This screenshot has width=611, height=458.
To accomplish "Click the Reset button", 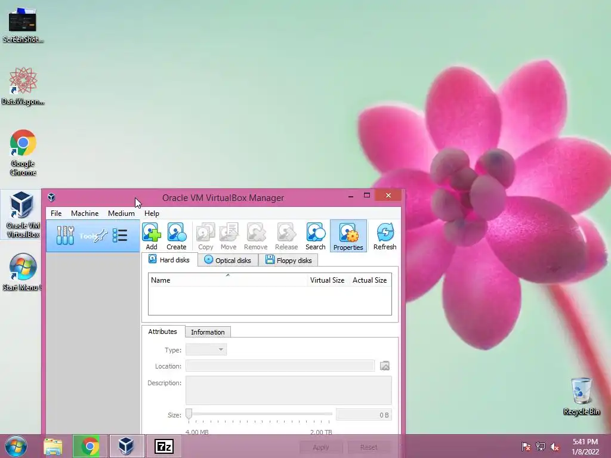I will click(x=369, y=447).
